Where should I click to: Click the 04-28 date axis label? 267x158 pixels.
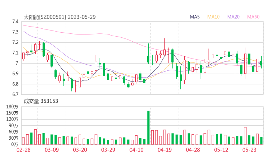[x=193, y=150]
